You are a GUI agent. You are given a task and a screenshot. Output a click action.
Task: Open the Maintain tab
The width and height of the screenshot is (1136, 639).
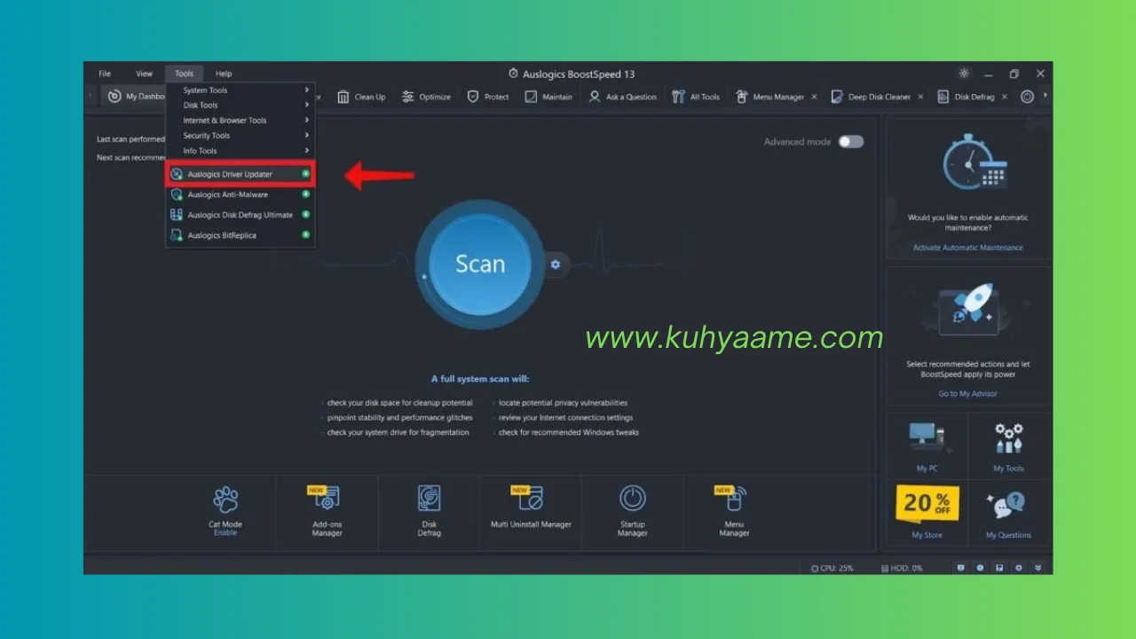548,97
